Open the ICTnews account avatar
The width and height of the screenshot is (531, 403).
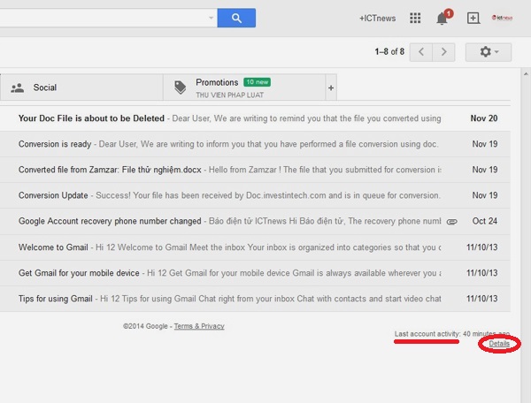(504, 18)
